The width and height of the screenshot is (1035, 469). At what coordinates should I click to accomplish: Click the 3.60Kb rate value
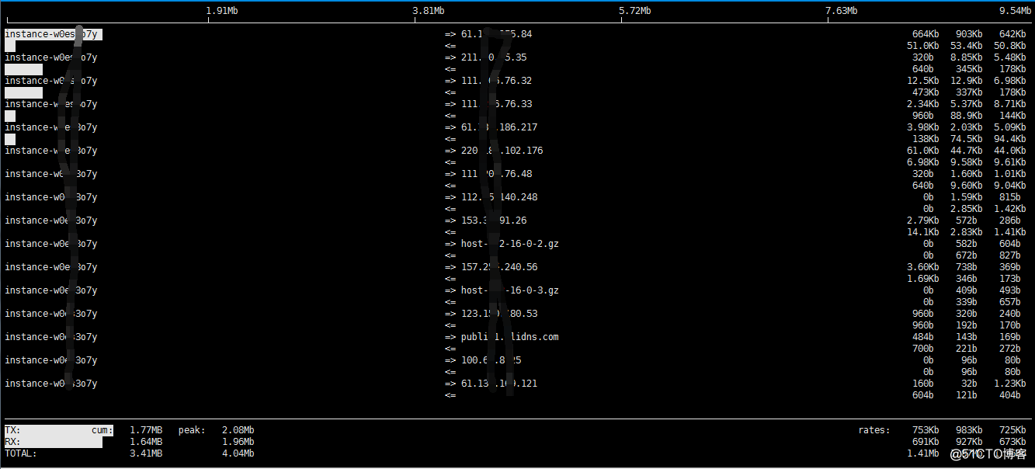coord(922,267)
